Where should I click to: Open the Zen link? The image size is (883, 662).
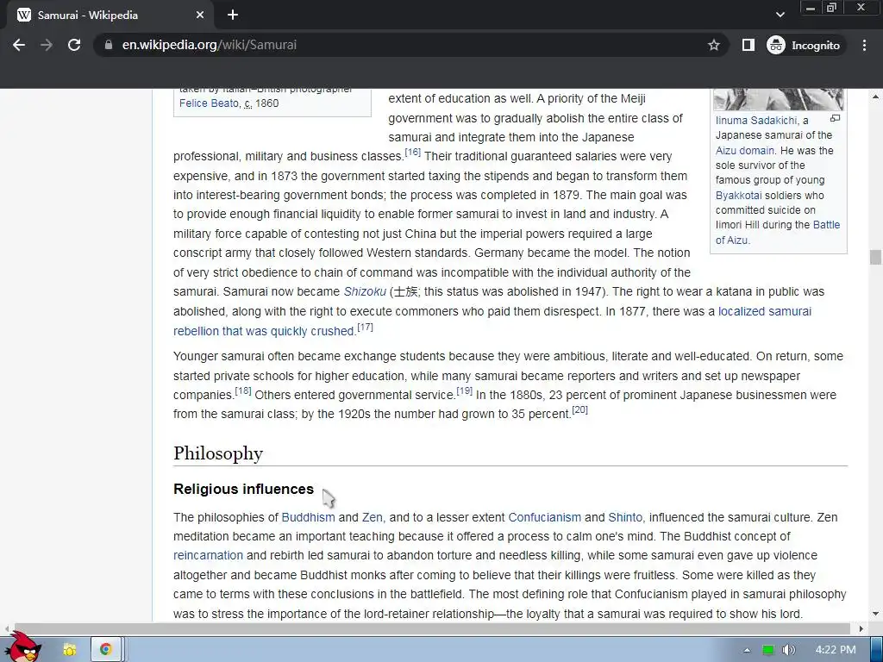pyautogui.click(x=372, y=517)
